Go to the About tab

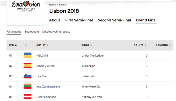(x=55, y=20)
